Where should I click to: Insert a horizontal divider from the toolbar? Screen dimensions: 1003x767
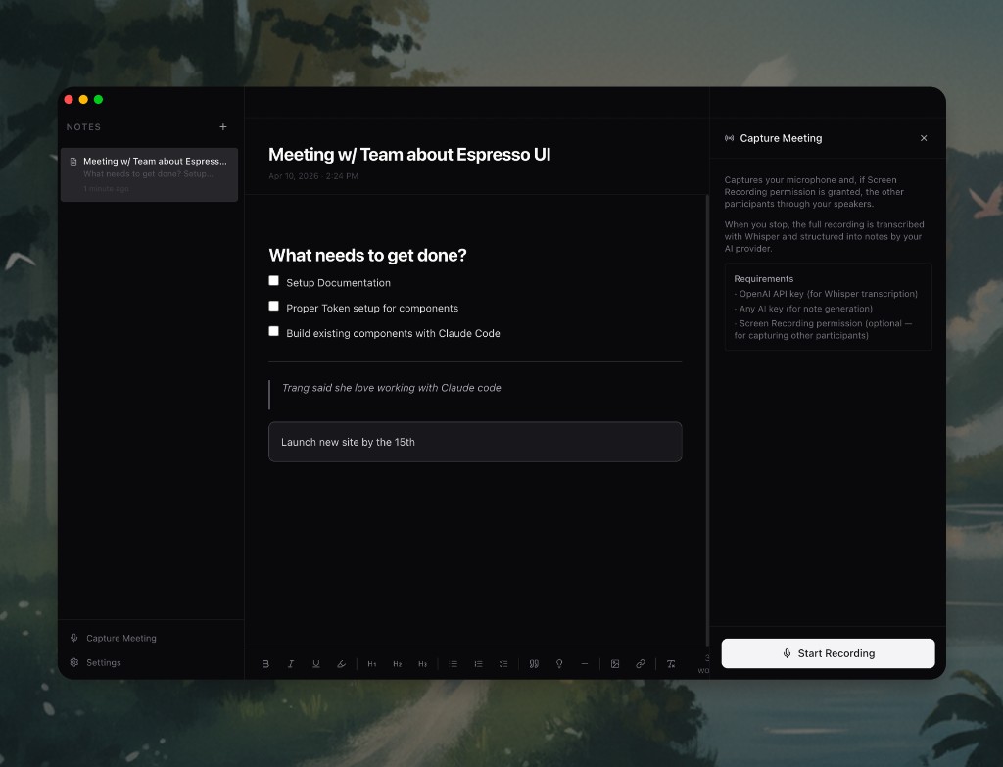click(x=585, y=663)
